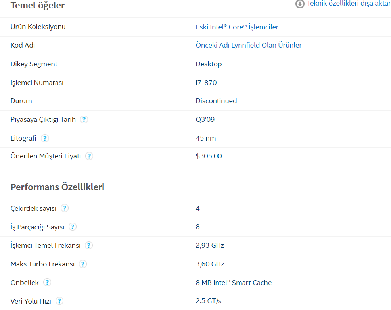Image resolution: width=391 pixels, height=310 pixels.
Task: Click the Çekirdek sayısı label
Action: coord(33,208)
